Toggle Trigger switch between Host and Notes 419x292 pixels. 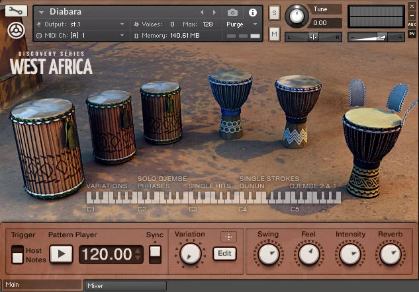(17, 254)
